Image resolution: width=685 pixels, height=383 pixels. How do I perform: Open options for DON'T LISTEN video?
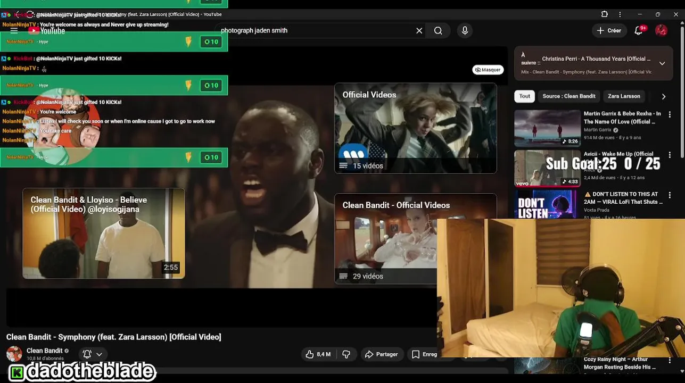(669, 195)
